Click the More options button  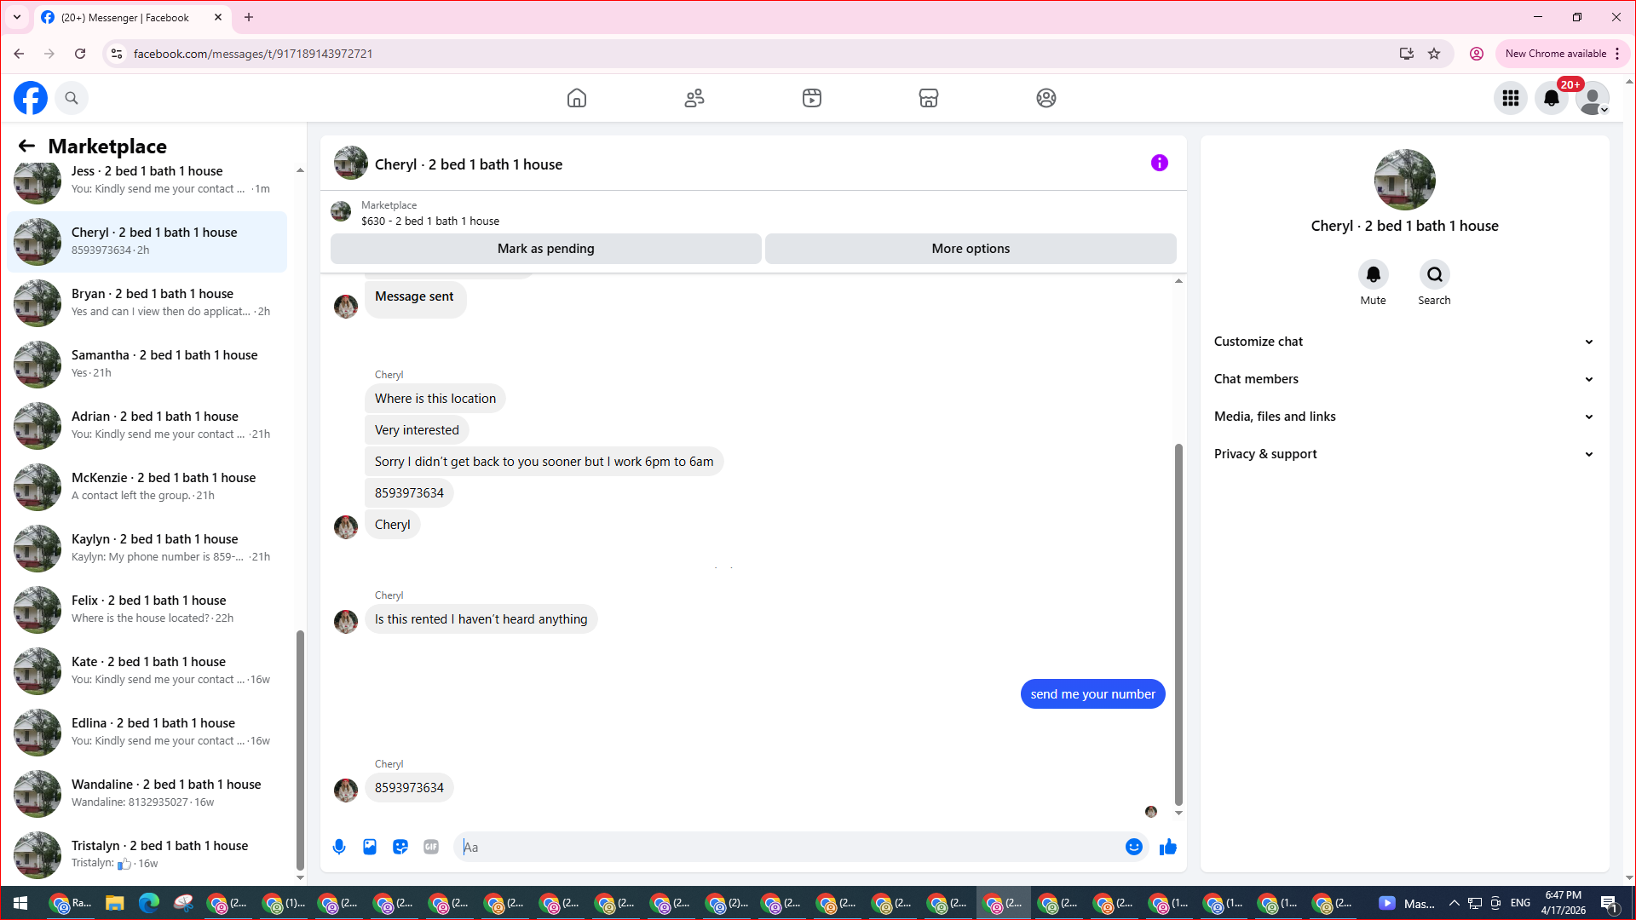[971, 249]
